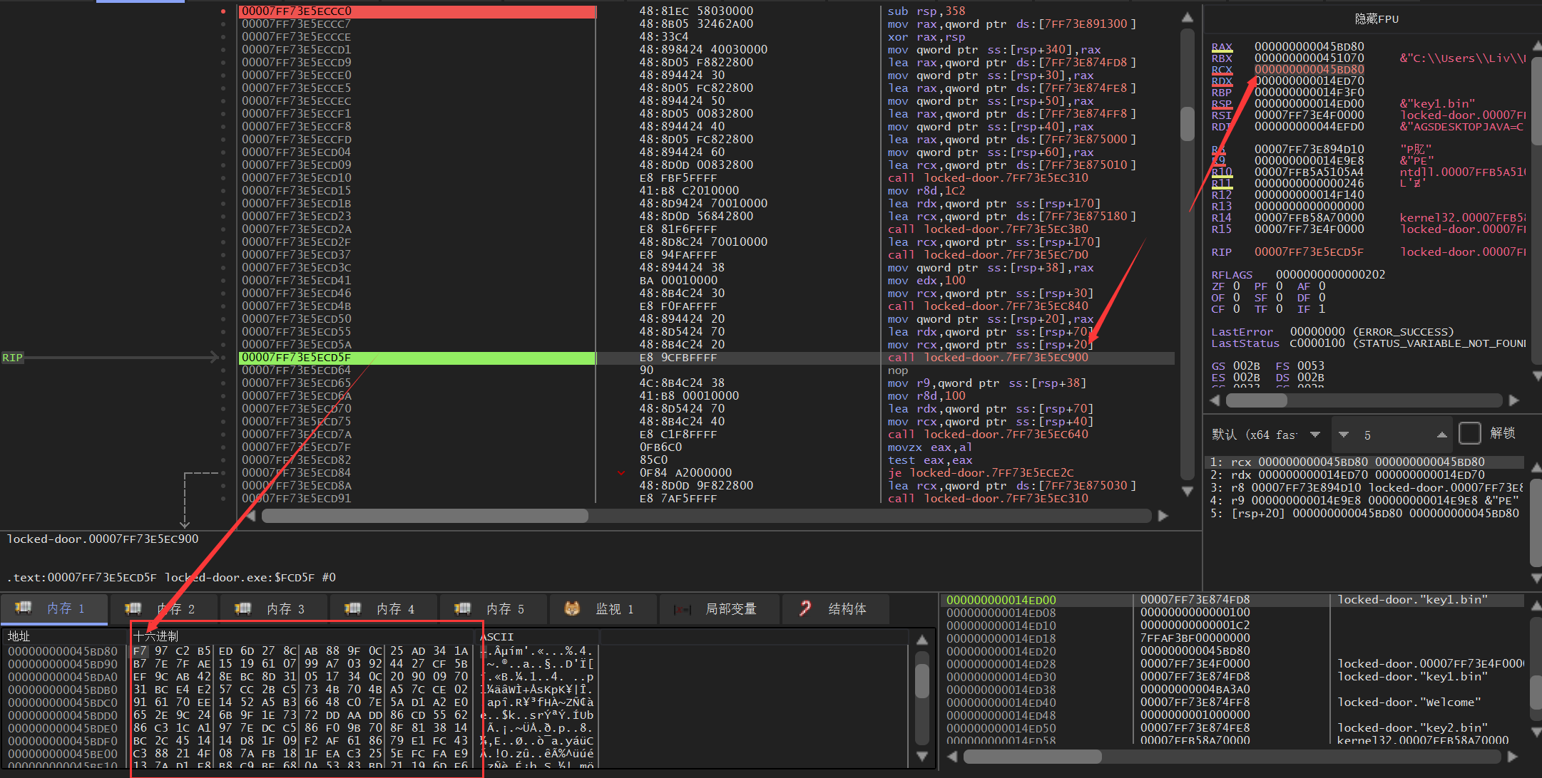Select the RIP register value 00007FF73E5ECD5F
Viewport: 1542px width, 778px height.
tap(1309, 252)
